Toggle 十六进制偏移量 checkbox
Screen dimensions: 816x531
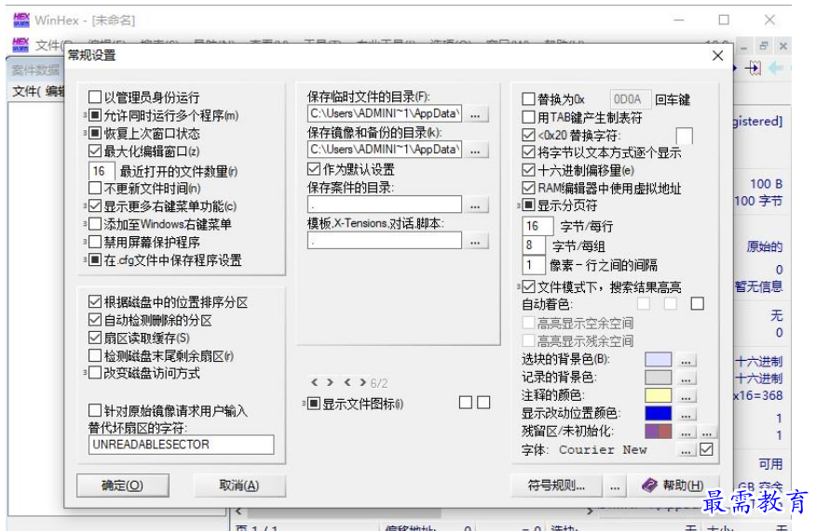(x=528, y=170)
